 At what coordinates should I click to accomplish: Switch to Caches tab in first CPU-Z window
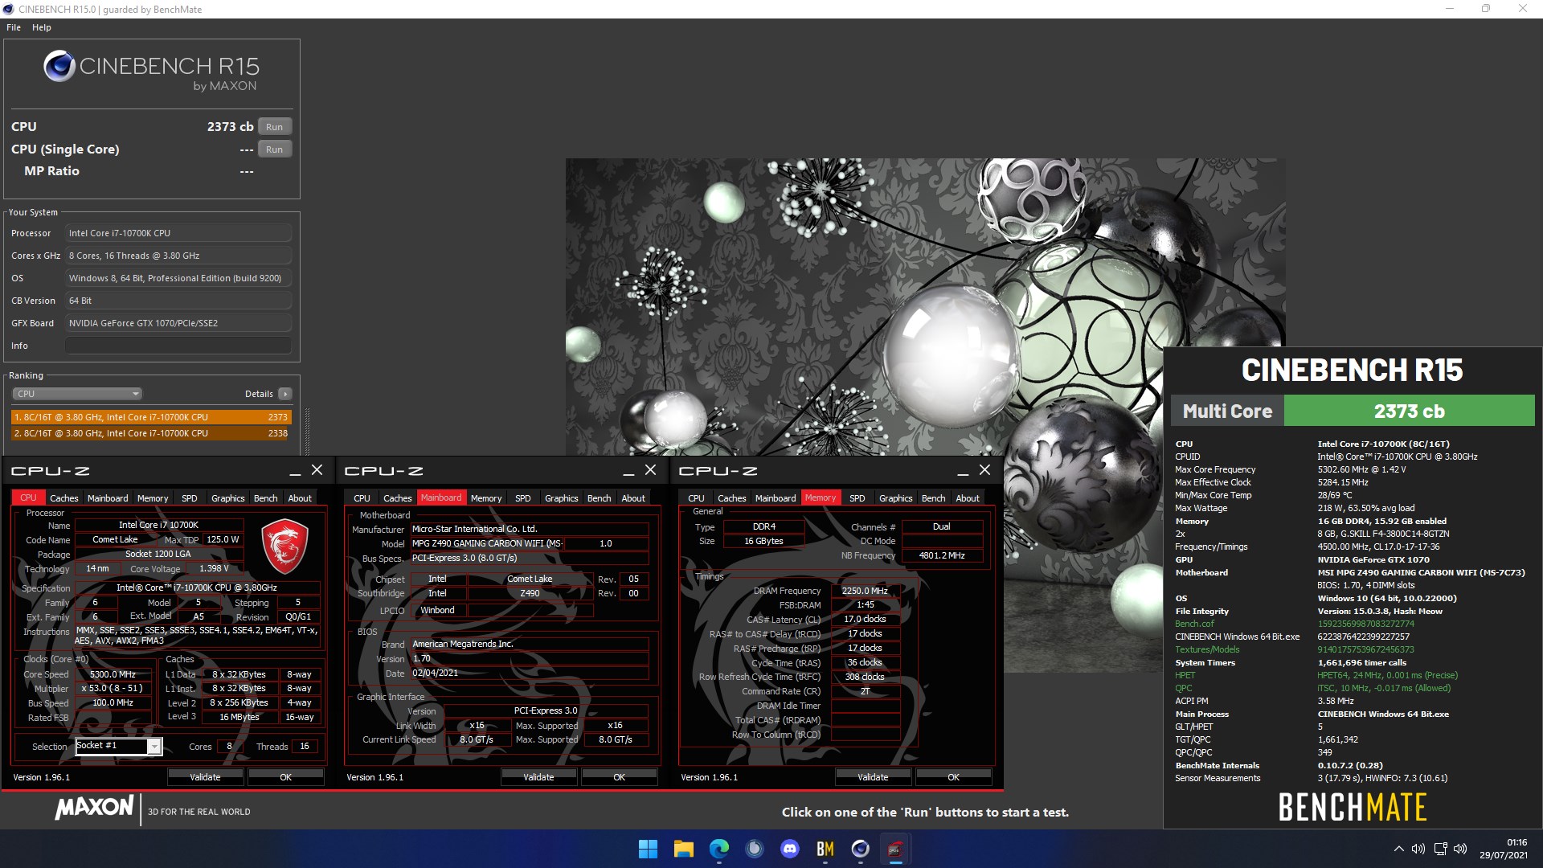pos(64,498)
